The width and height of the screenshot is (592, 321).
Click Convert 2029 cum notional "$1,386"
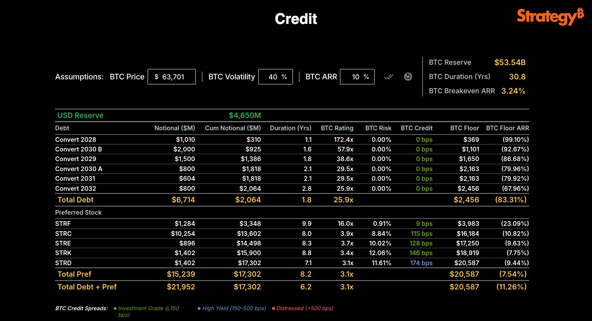pos(251,159)
